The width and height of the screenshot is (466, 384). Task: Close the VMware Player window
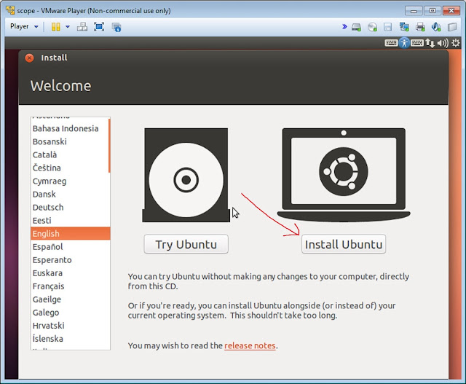(451, 11)
